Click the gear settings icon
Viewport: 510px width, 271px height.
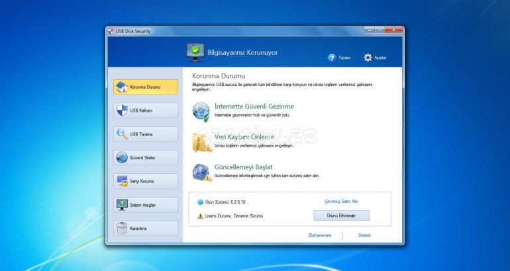point(368,58)
